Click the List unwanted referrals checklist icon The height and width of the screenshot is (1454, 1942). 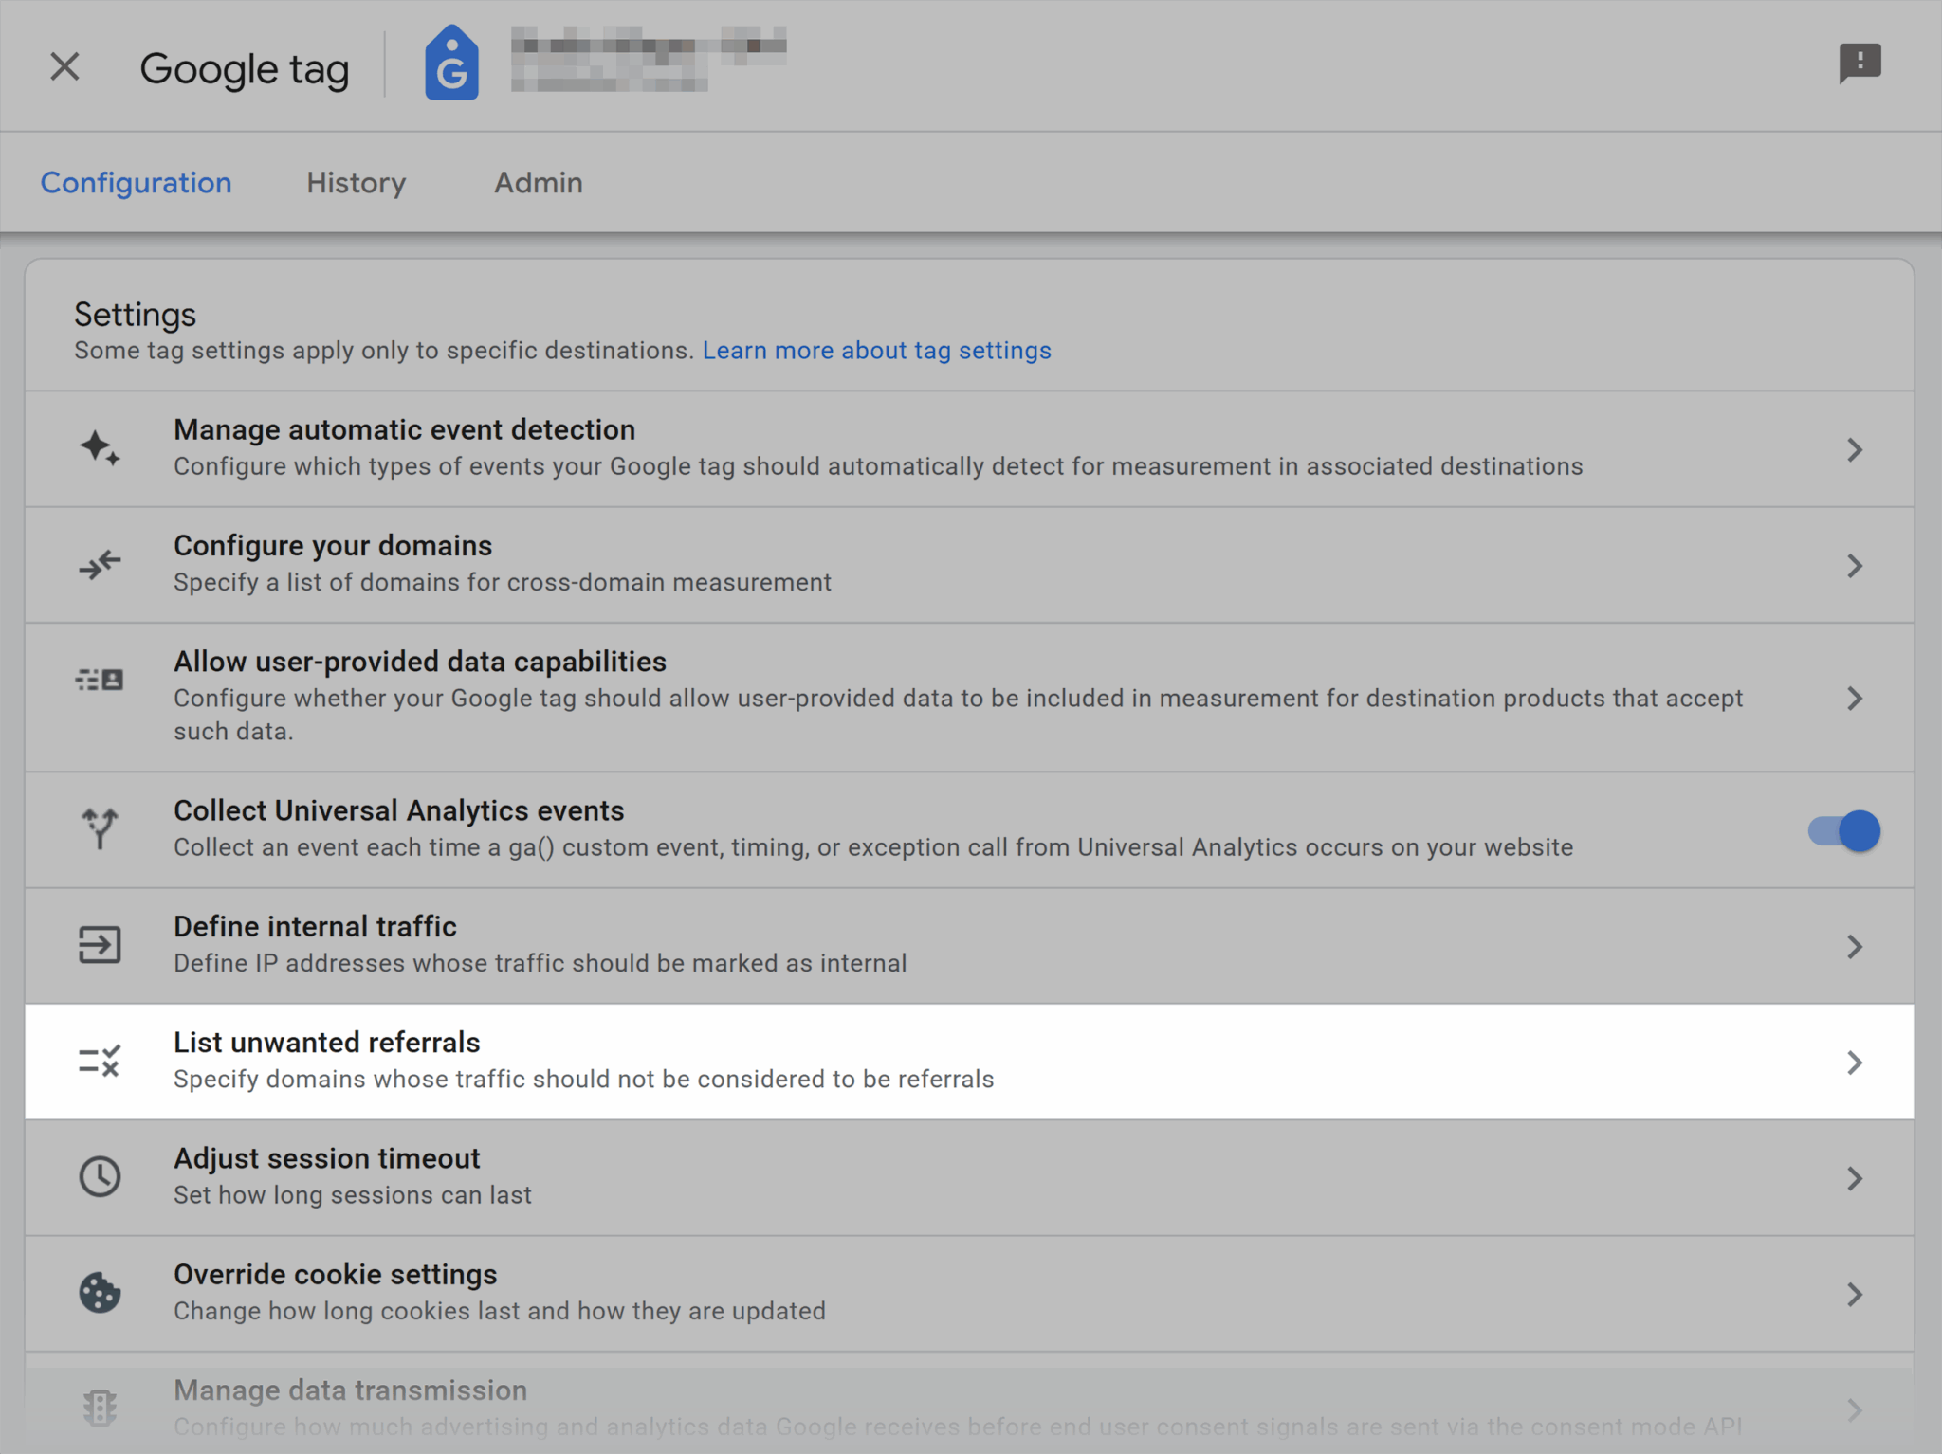pyautogui.click(x=100, y=1062)
